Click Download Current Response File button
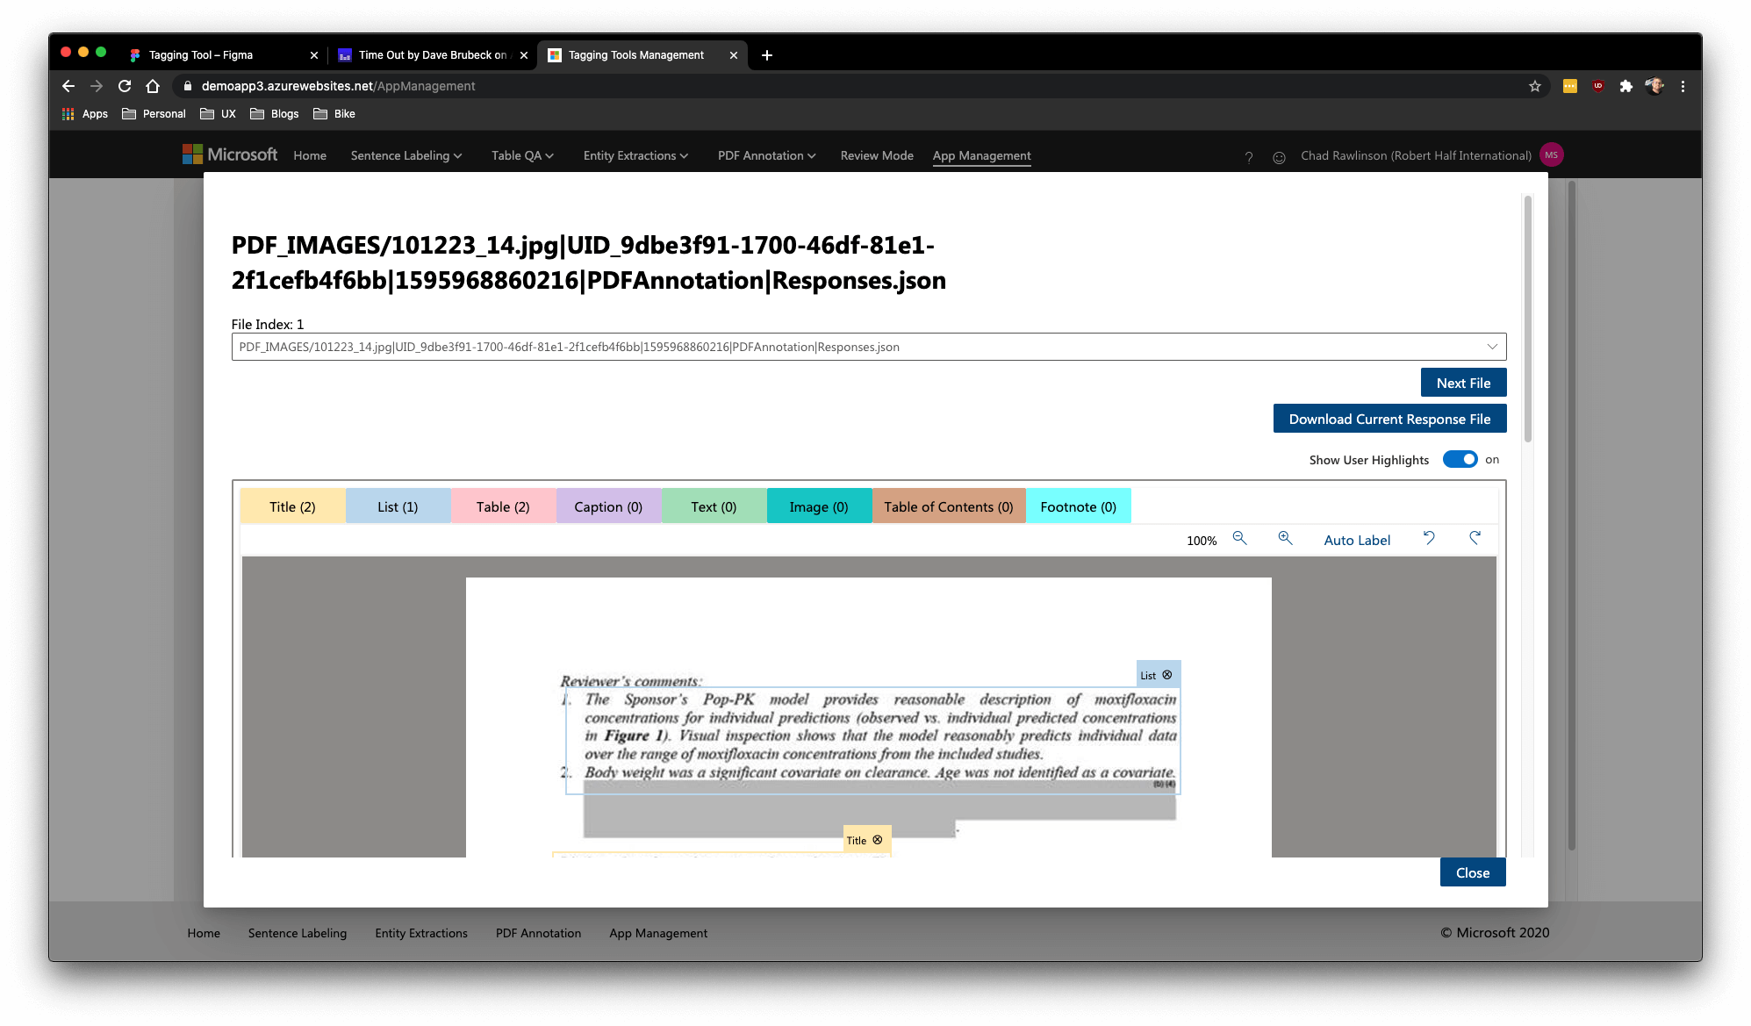 tap(1389, 419)
